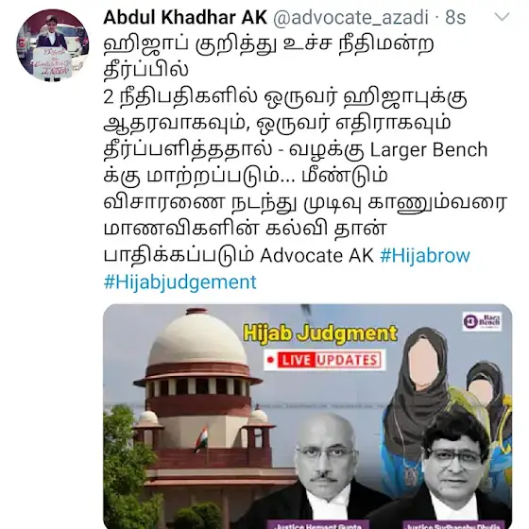Click the Advocate AK signature text
The image size is (529, 529).
click(316, 255)
